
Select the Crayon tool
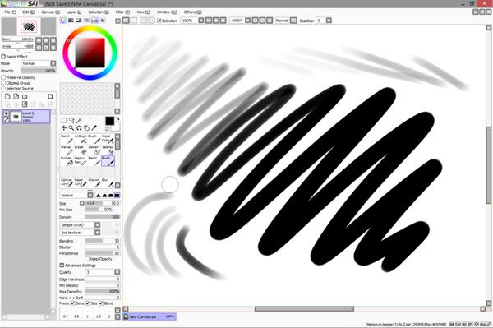pos(94,182)
